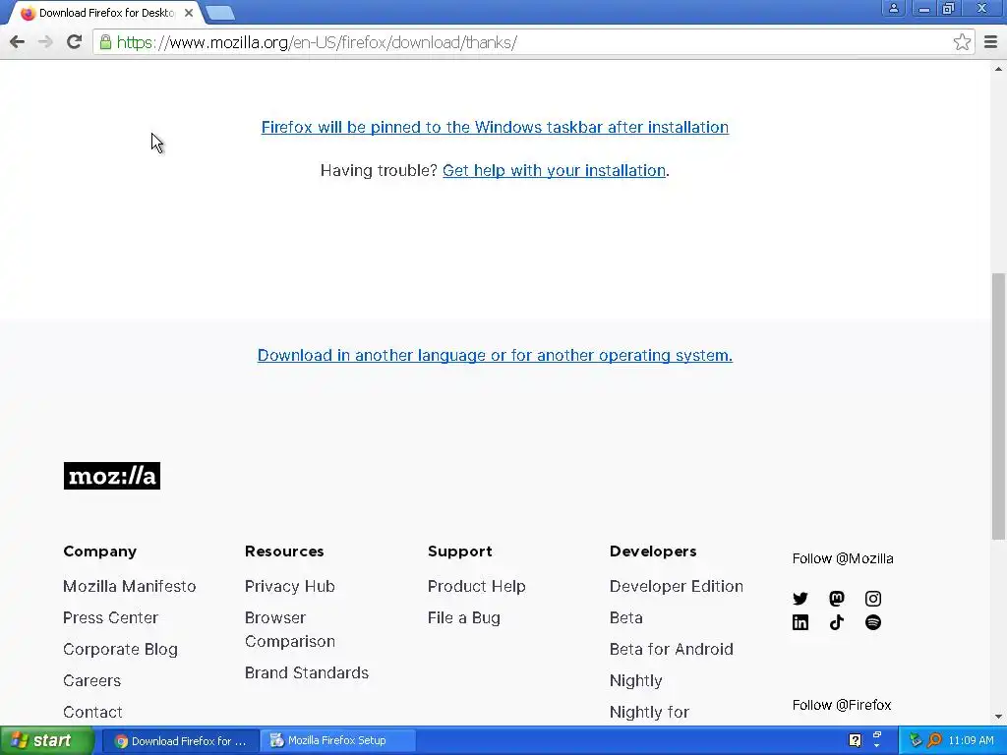Reload the page with the refresh icon

[74, 42]
